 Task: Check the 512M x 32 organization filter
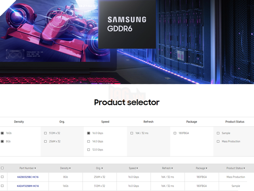(45, 133)
